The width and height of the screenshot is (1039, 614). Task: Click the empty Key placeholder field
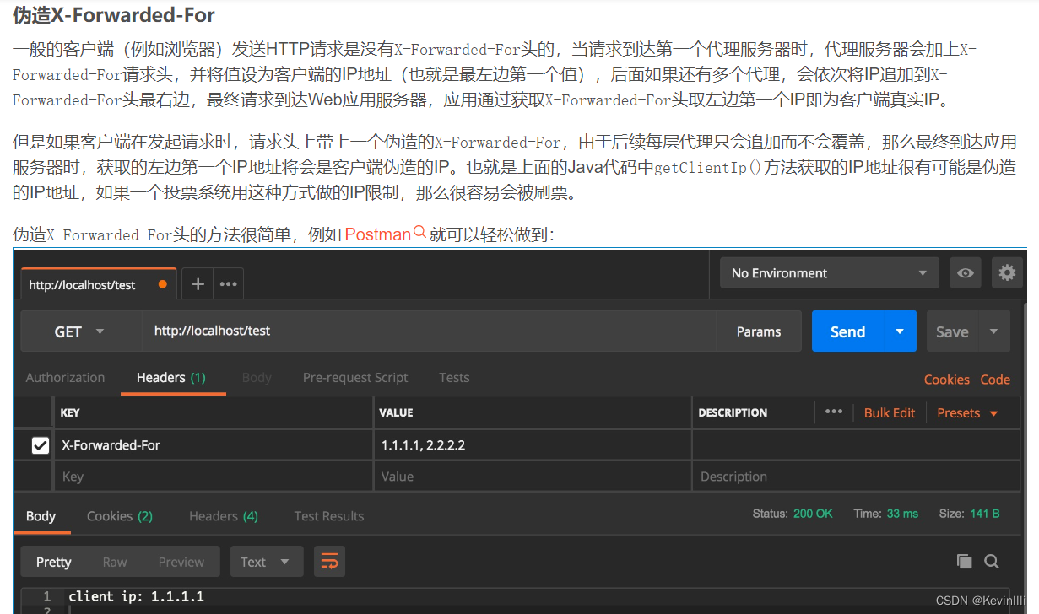click(214, 477)
